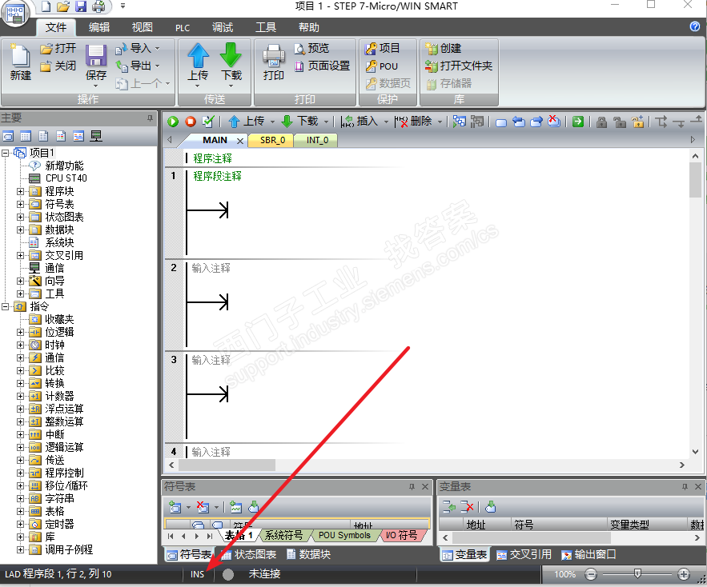Click the blue help question mark icon

point(695,26)
